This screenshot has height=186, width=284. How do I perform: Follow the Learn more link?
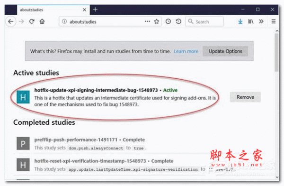coord(186,51)
